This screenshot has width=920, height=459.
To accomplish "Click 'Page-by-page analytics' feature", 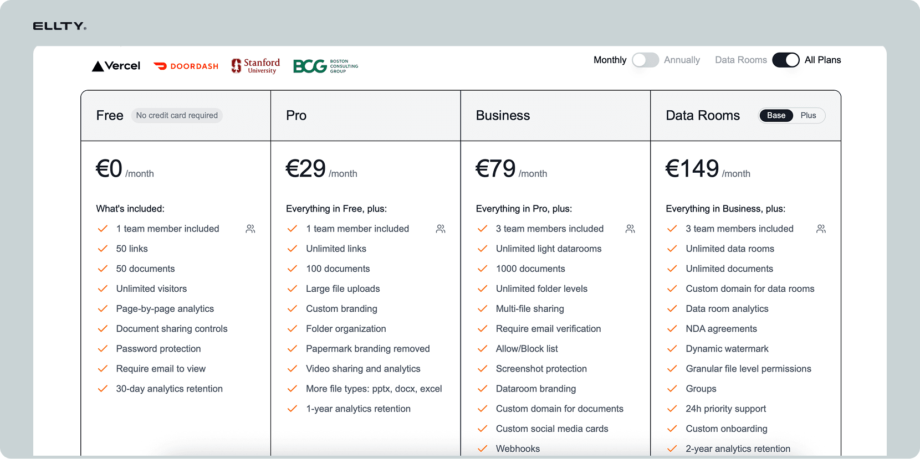I will pos(165,309).
